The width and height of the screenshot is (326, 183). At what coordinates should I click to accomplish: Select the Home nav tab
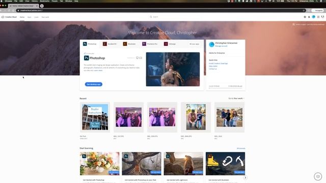click(22, 17)
